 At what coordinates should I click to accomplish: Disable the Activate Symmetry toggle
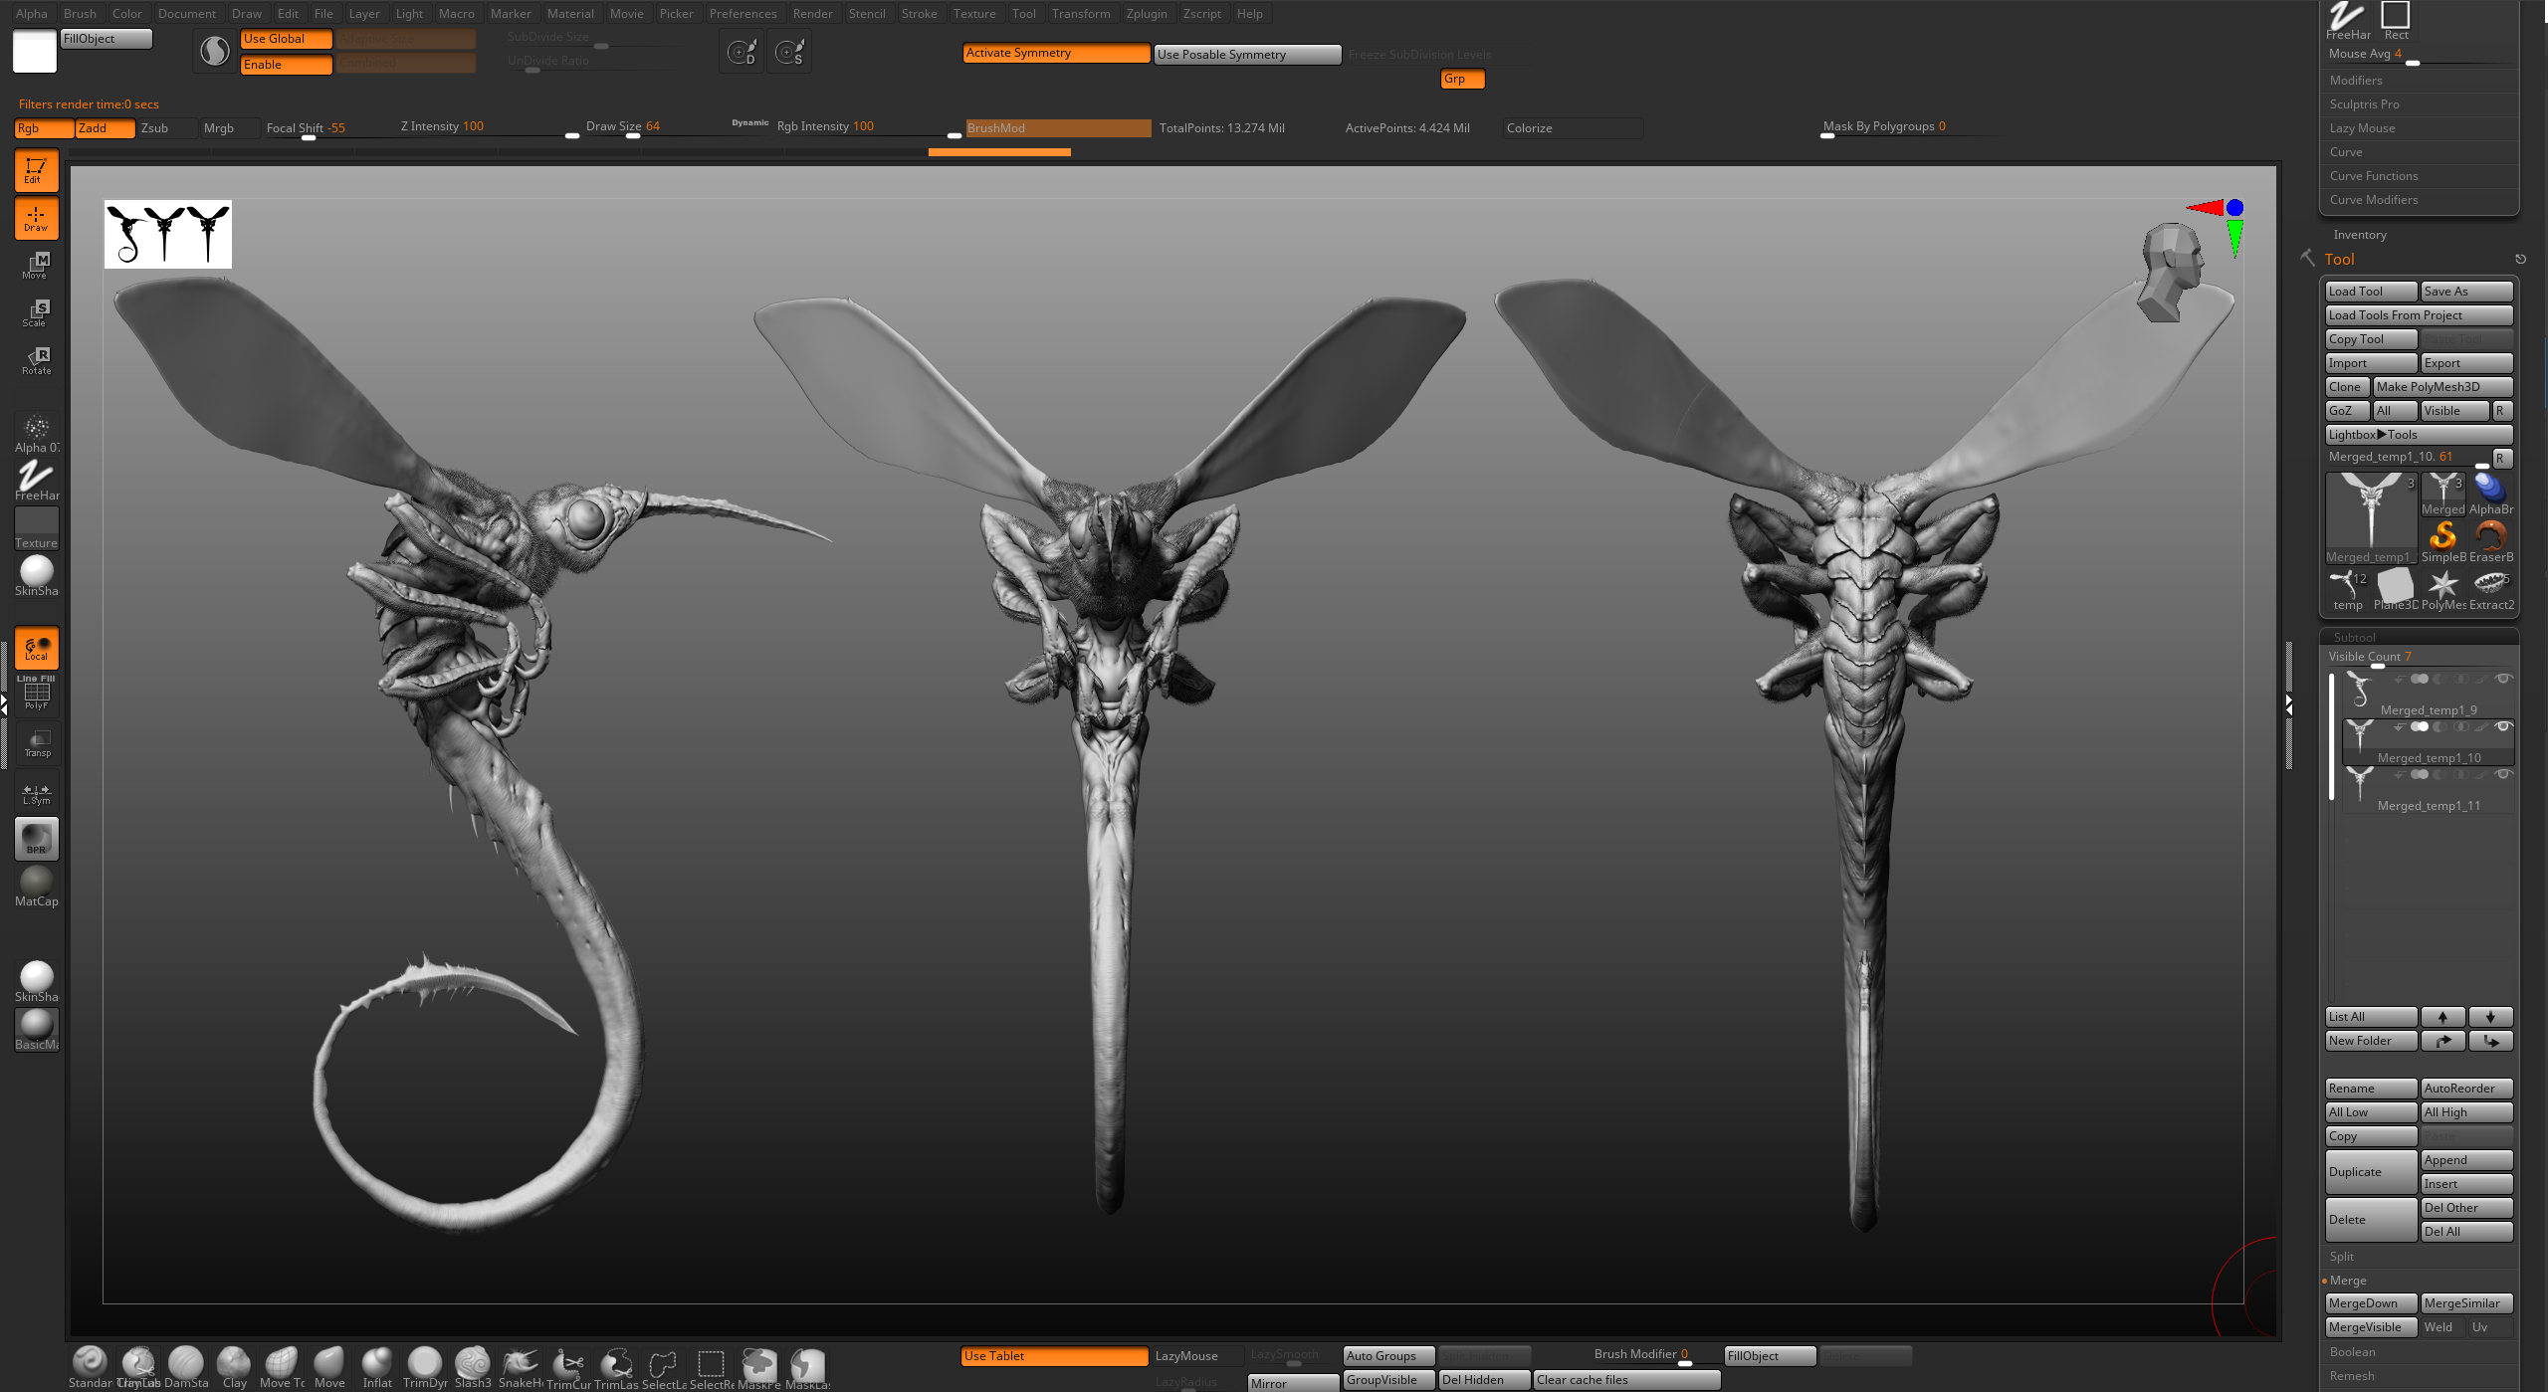pos(1055,54)
